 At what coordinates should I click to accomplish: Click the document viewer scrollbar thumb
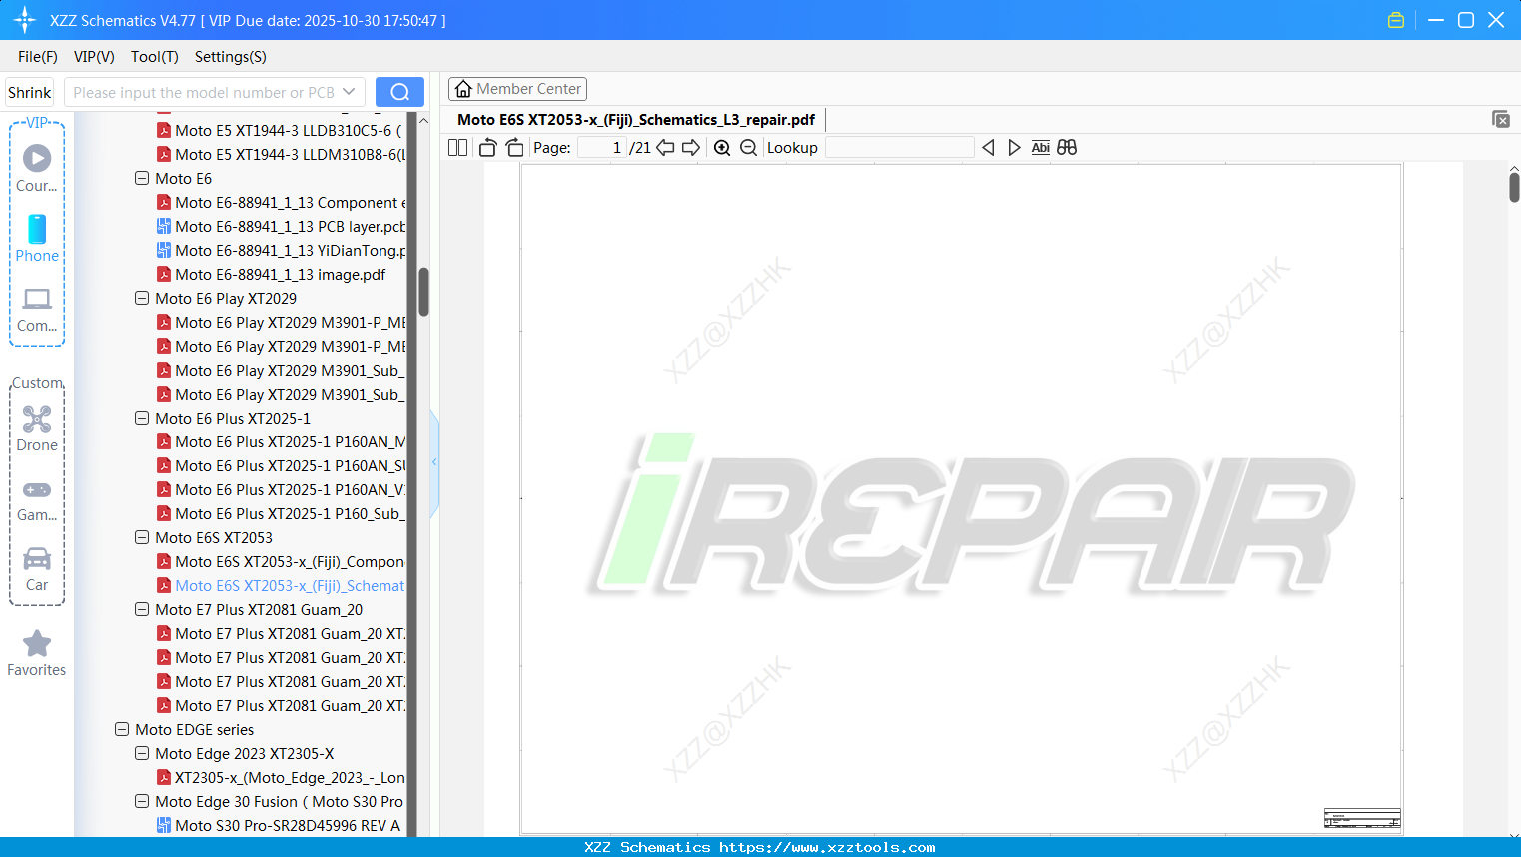(x=1514, y=187)
